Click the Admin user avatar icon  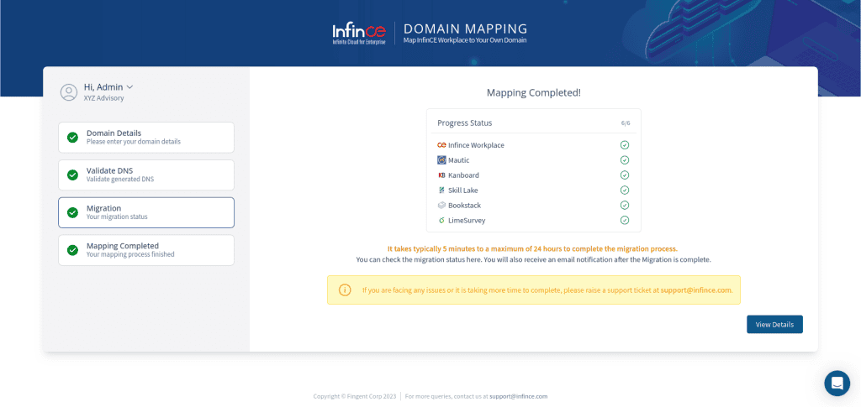tap(69, 92)
